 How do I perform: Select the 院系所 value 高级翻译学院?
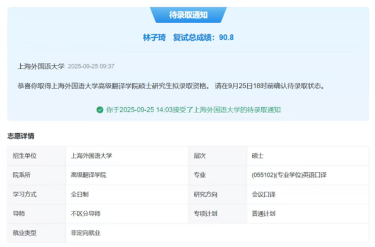(x=88, y=175)
